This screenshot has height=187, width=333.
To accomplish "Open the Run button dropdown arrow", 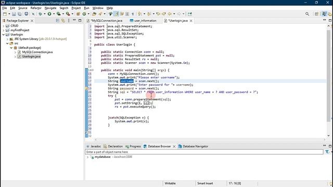I will 54,14.
